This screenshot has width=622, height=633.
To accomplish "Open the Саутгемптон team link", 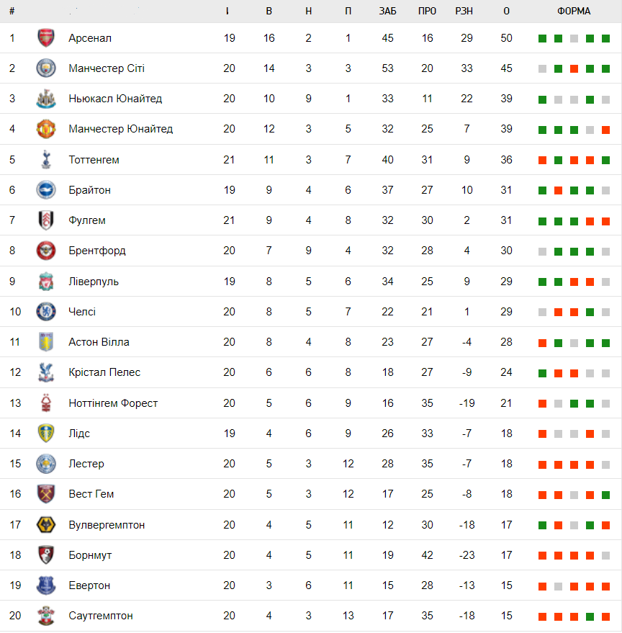I will 101,616.
